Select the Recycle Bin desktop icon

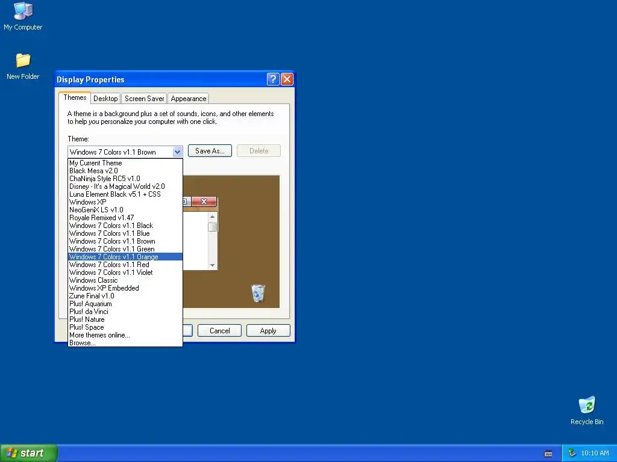click(587, 410)
